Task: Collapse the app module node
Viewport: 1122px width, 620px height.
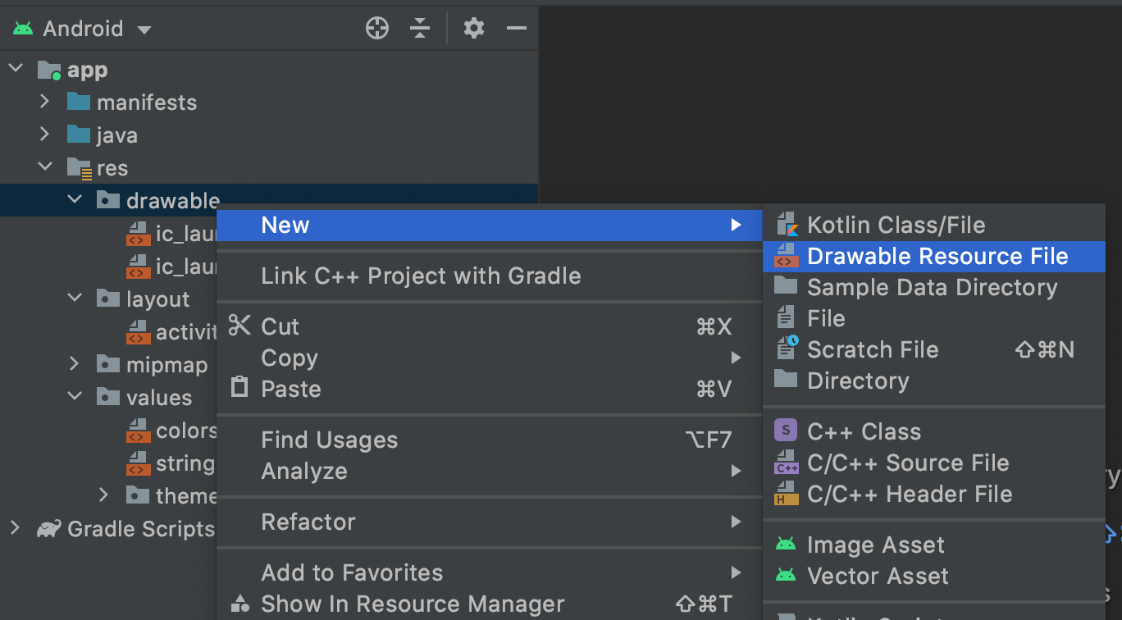Action: (16, 70)
